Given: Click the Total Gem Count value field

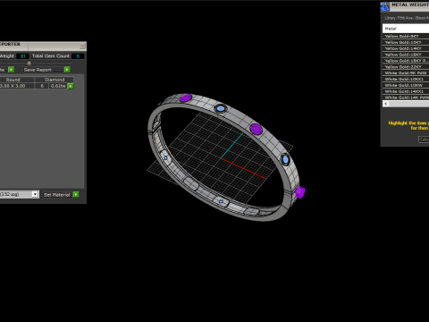Looking at the screenshot, I should pos(78,56).
